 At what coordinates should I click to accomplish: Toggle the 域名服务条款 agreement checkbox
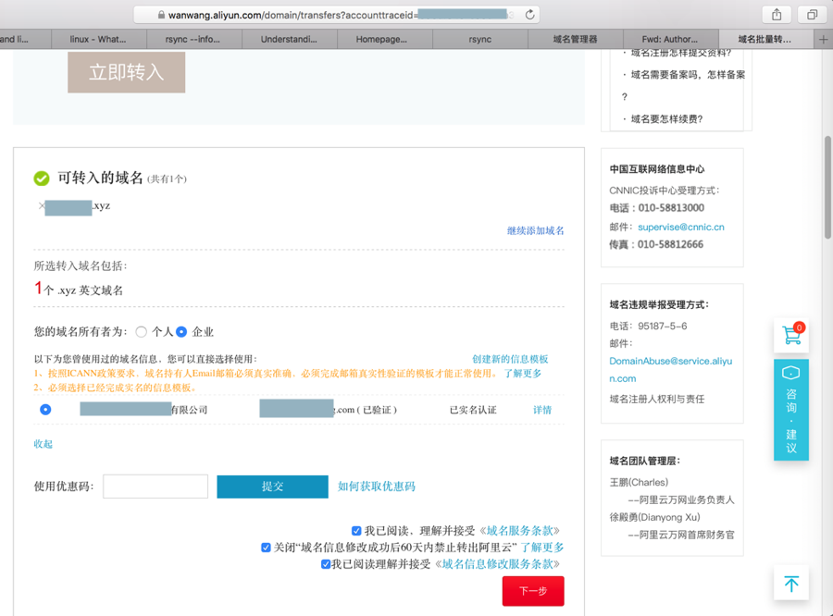pyautogui.click(x=356, y=531)
